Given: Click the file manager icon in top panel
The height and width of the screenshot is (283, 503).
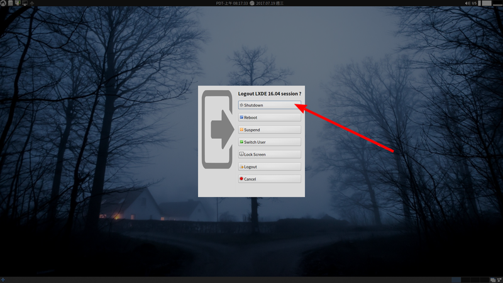Looking at the screenshot, I should (10, 3).
